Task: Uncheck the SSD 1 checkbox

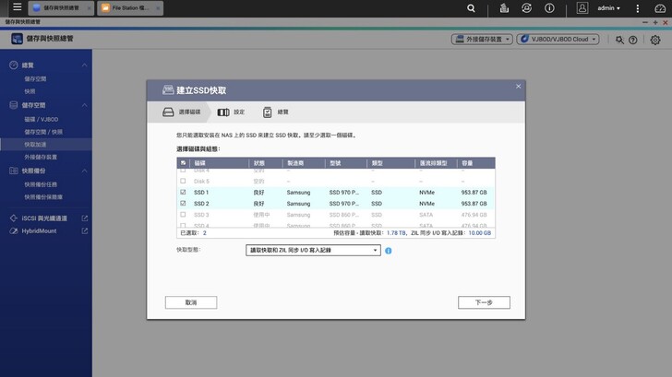Action: [x=183, y=193]
